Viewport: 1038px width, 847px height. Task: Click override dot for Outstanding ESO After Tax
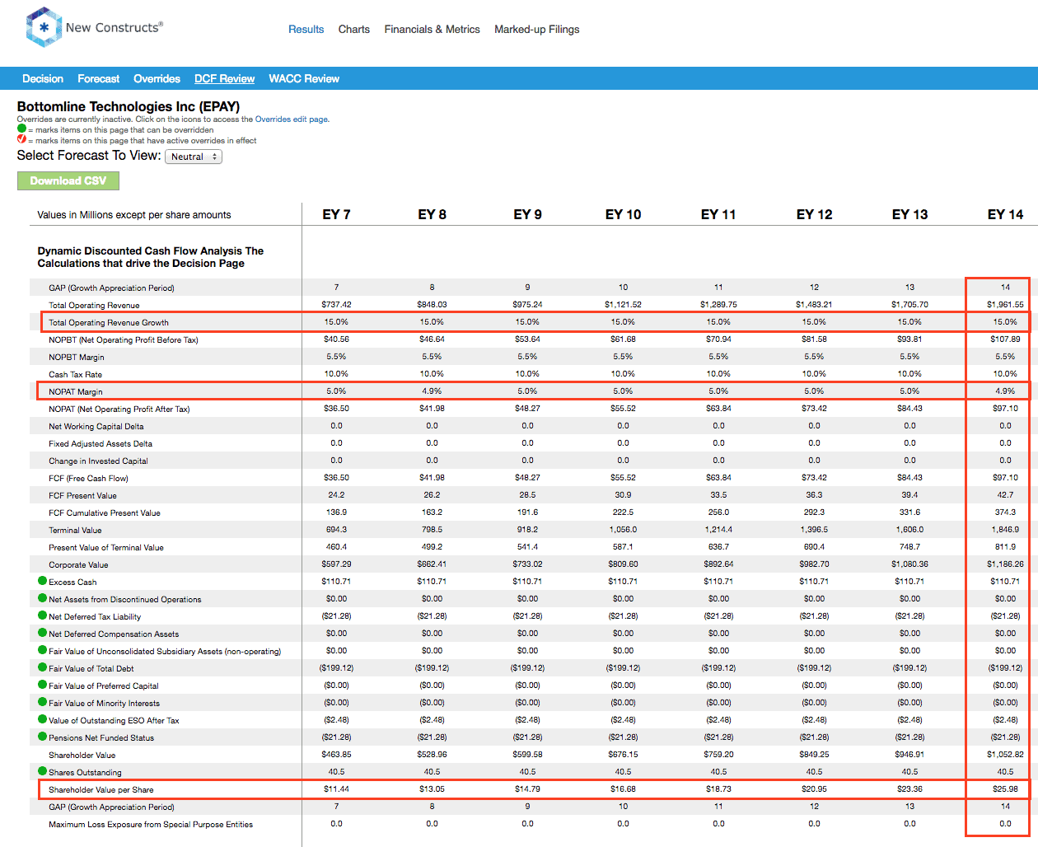pos(43,719)
